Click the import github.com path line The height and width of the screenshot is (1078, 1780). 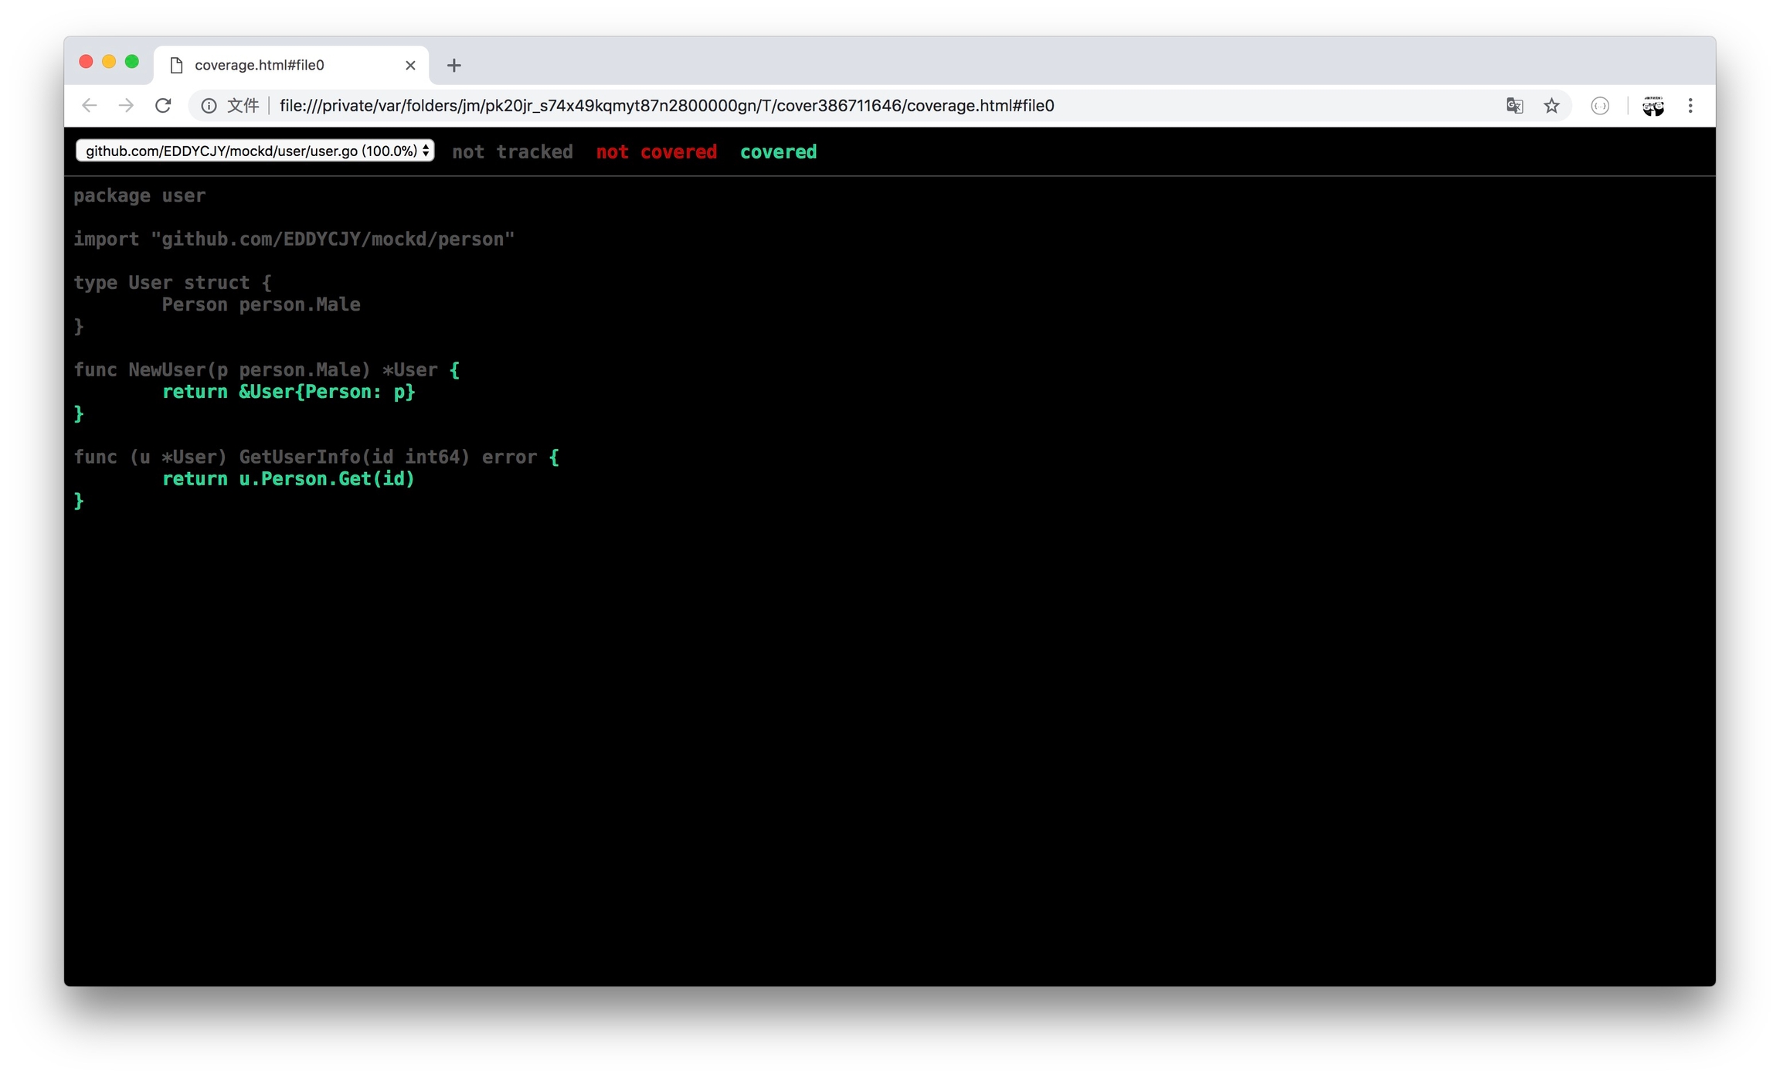294,240
